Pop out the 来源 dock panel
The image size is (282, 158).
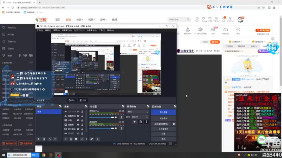click(x=86, y=107)
